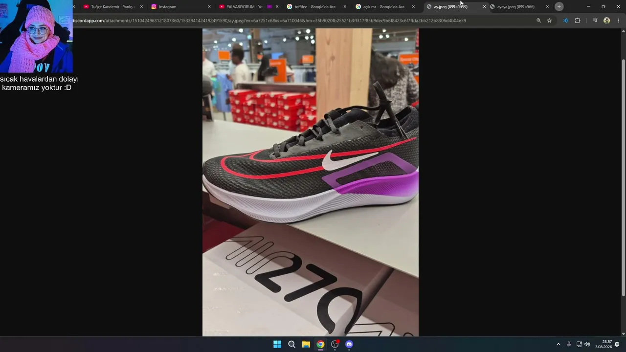Click the audio playing indicator in the toolbar
Viewport: 626px width, 352px height.
click(565, 21)
